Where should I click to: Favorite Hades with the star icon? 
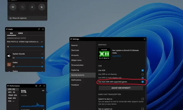tap(42, 63)
